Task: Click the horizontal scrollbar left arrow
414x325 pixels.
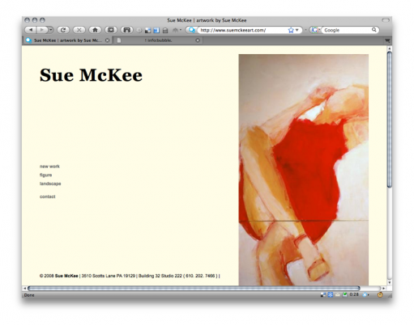Action: point(24,289)
